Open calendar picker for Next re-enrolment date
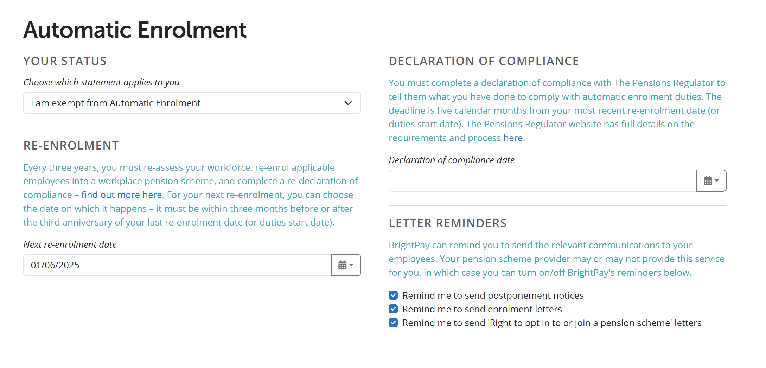766x368 pixels. coord(346,265)
